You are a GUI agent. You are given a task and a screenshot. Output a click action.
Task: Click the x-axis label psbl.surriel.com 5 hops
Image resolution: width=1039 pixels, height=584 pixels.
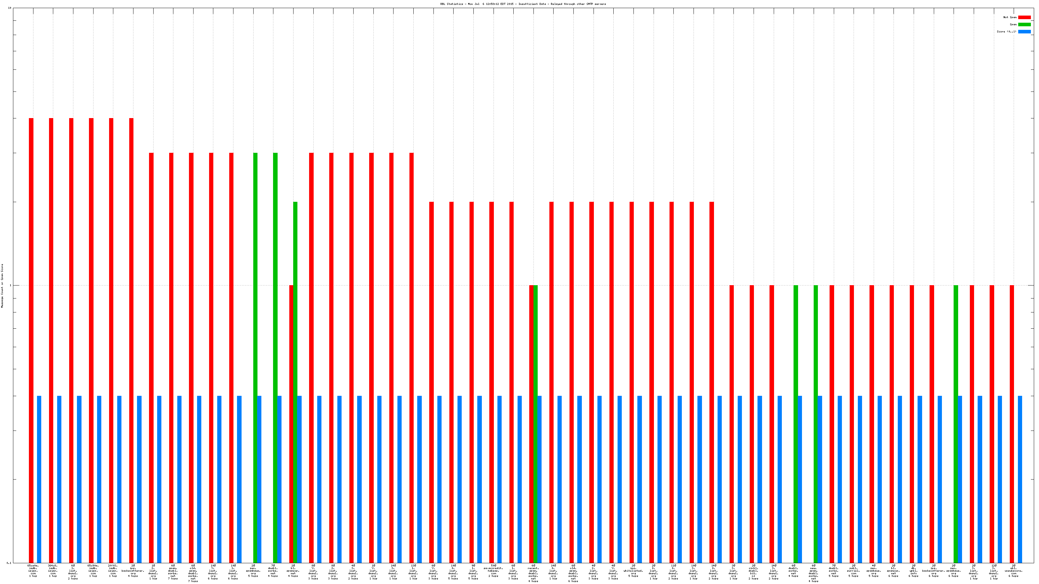point(853,571)
